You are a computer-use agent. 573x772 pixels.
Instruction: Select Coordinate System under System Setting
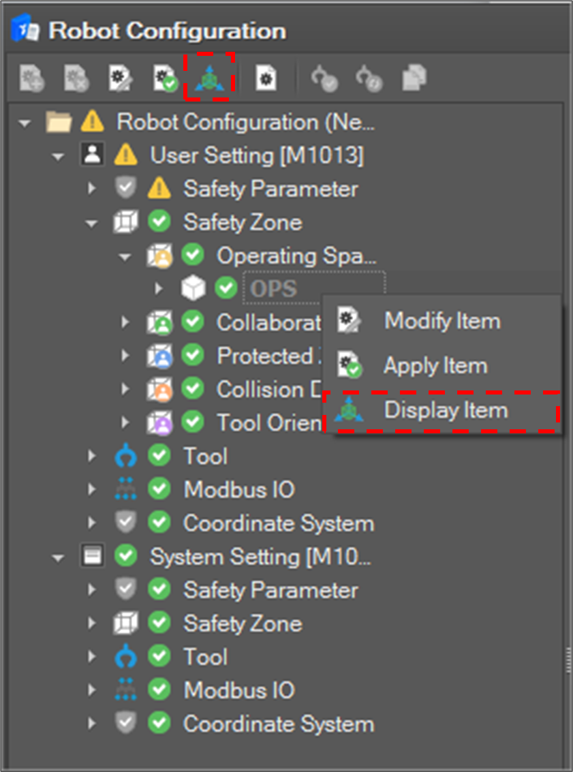pos(278,724)
